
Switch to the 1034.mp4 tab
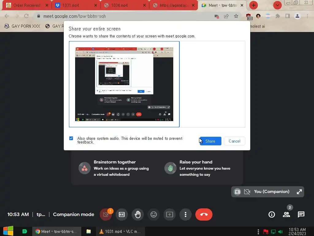coord(124,6)
